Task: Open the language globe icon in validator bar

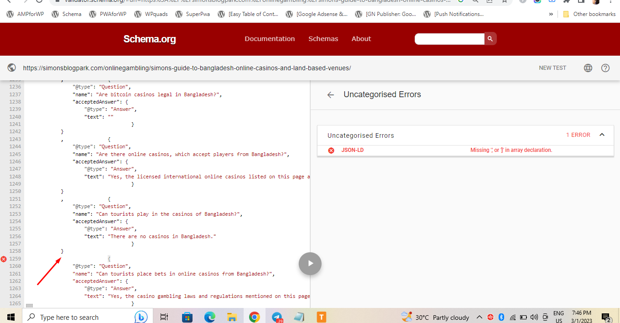Action: pyautogui.click(x=588, y=68)
